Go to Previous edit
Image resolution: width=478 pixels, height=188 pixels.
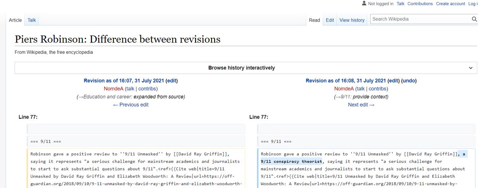coord(131,104)
